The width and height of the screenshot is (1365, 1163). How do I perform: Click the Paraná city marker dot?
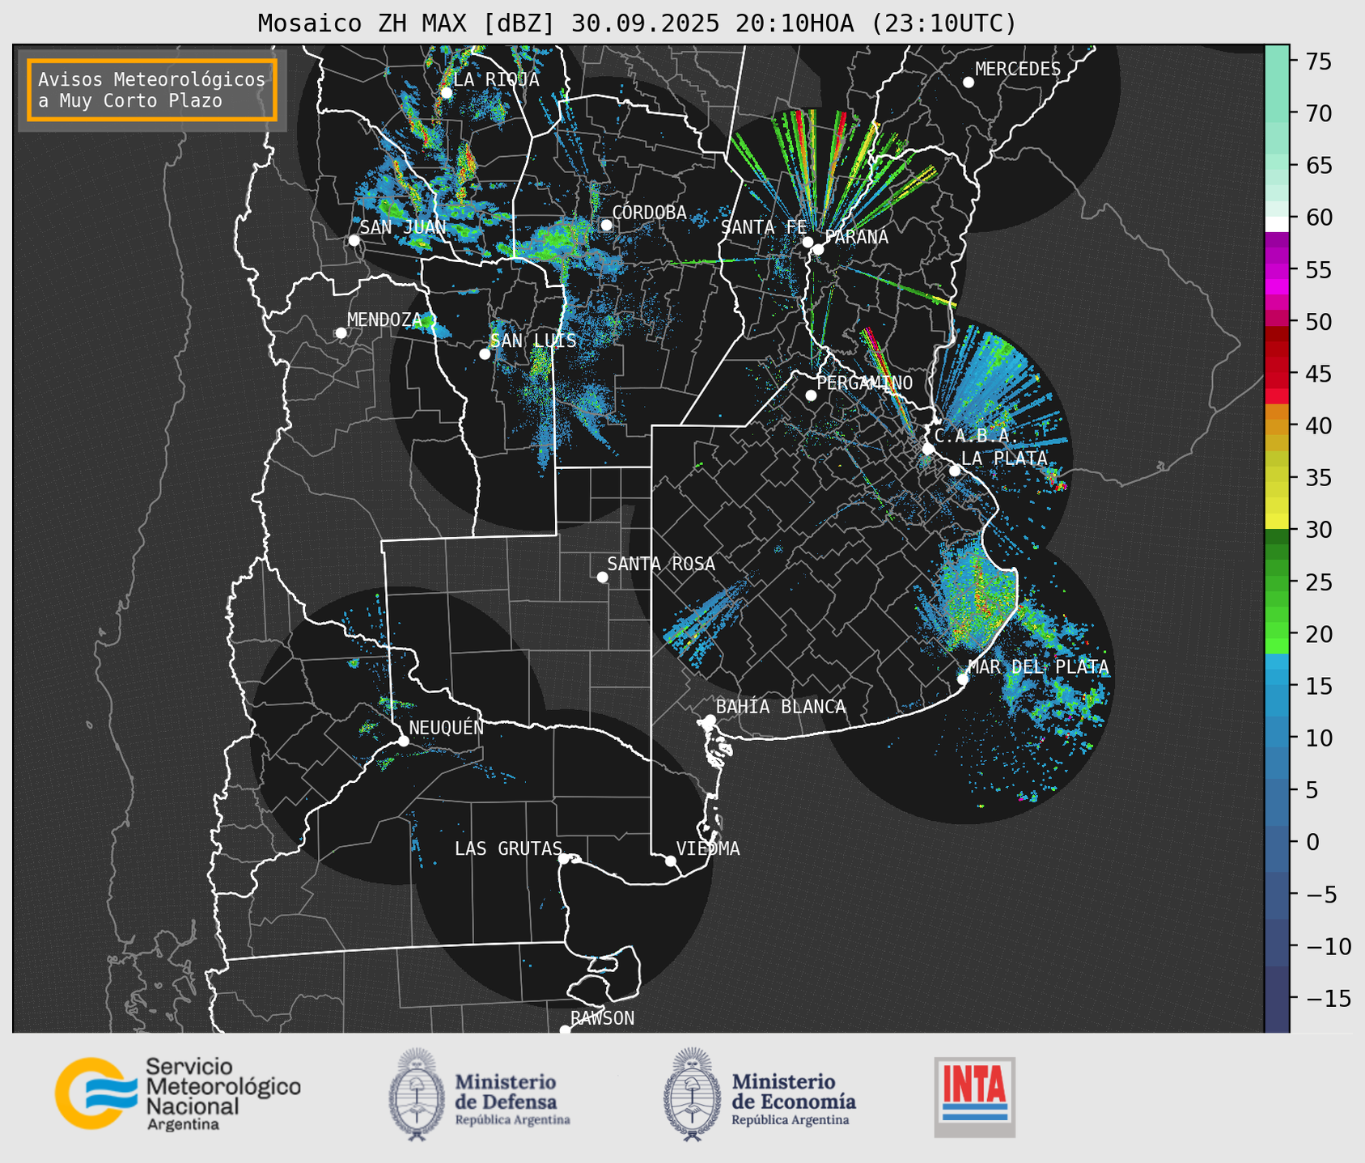point(818,249)
